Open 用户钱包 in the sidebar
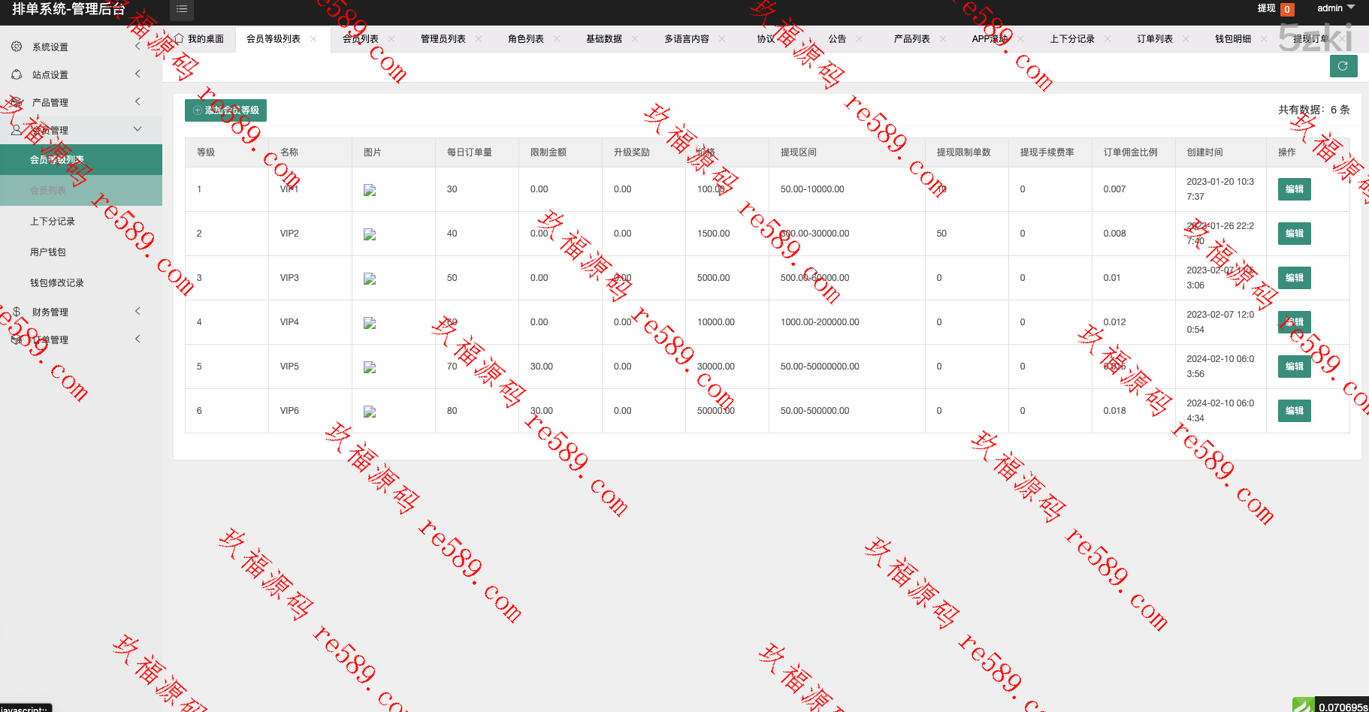This screenshot has width=1369, height=712. (48, 252)
